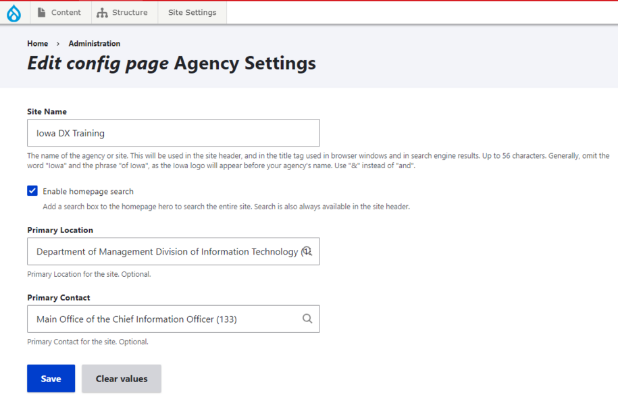
Task: Click the Site Name field label
Action: coord(47,111)
